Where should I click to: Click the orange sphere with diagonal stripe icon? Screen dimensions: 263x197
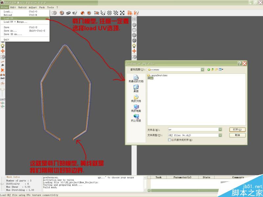click(x=83, y=13)
